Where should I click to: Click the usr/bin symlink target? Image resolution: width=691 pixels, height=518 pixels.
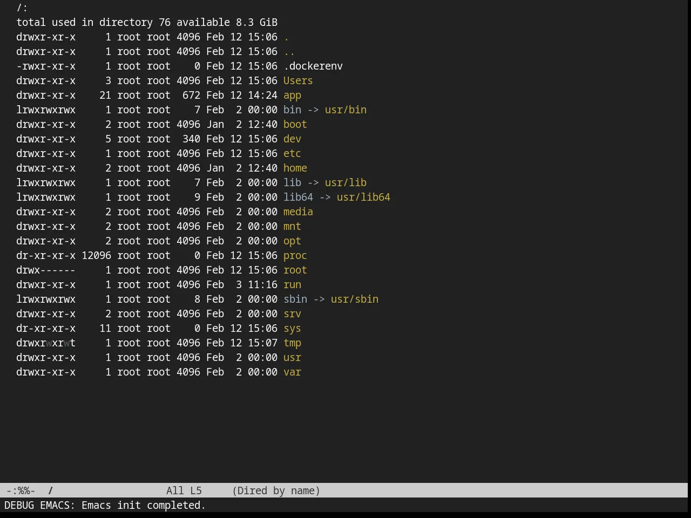pyautogui.click(x=345, y=110)
